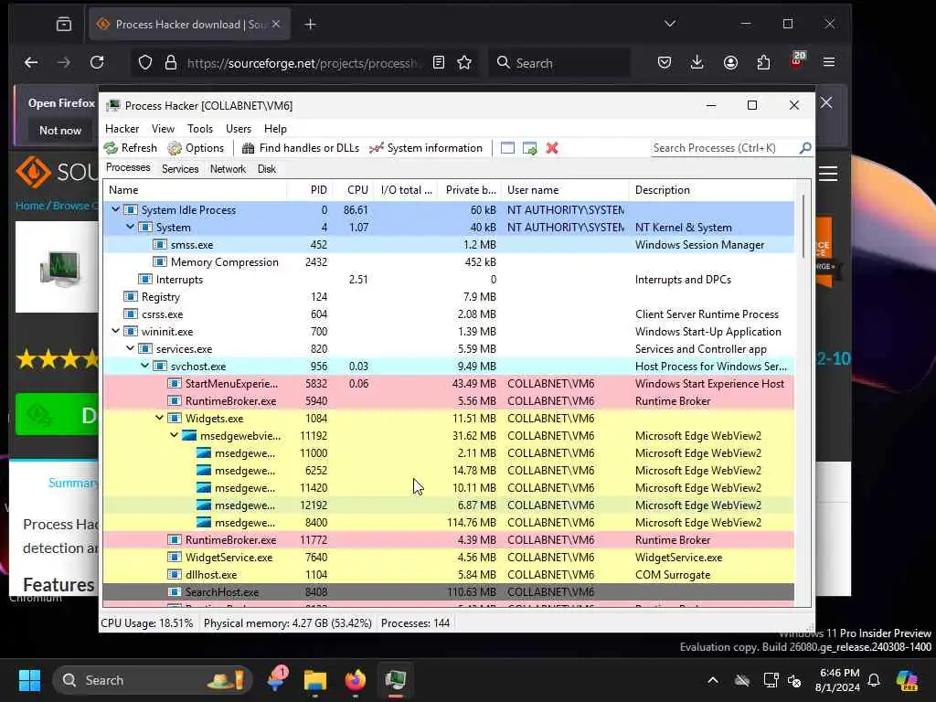The height and width of the screenshot is (702, 936).
Task: Collapse the wininit.exe node
Action: [115, 331]
